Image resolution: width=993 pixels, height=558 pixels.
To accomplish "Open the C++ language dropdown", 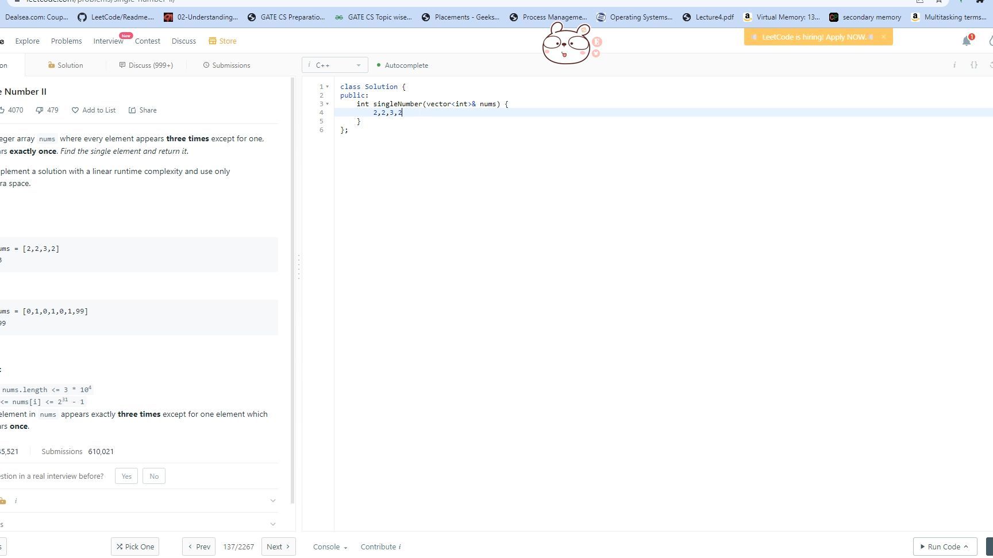I will tap(334, 65).
